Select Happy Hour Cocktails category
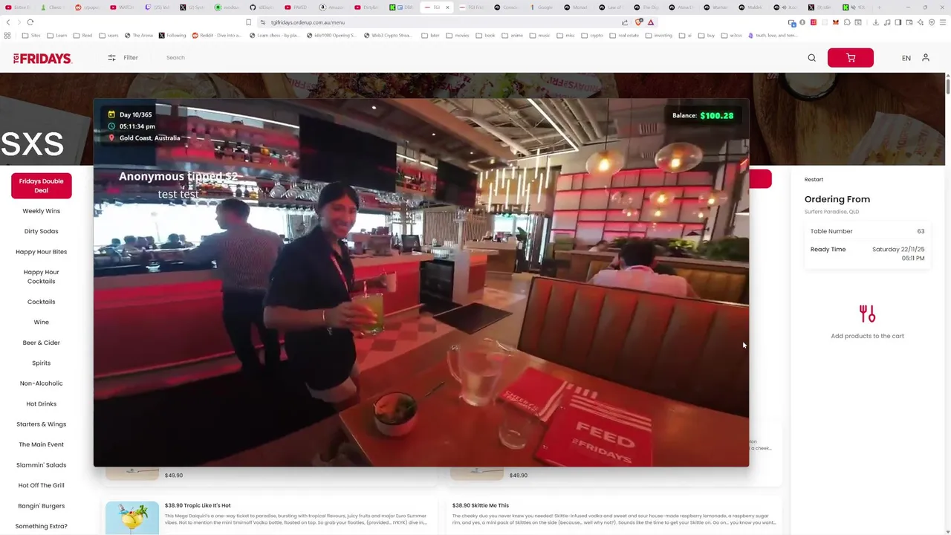 click(42, 276)
